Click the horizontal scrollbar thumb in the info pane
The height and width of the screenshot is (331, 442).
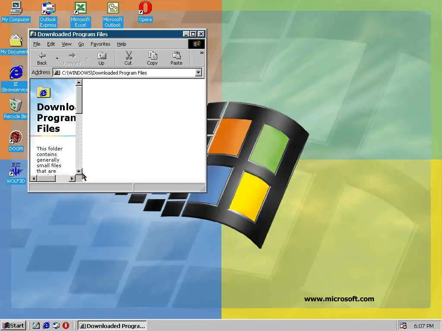(47, 178)
